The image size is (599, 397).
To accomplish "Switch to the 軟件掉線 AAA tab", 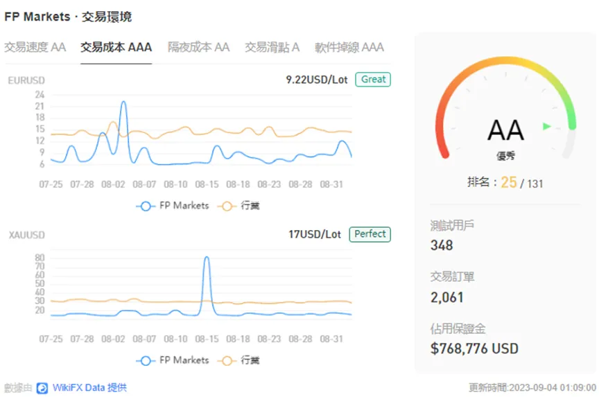I will pos(349,47).
